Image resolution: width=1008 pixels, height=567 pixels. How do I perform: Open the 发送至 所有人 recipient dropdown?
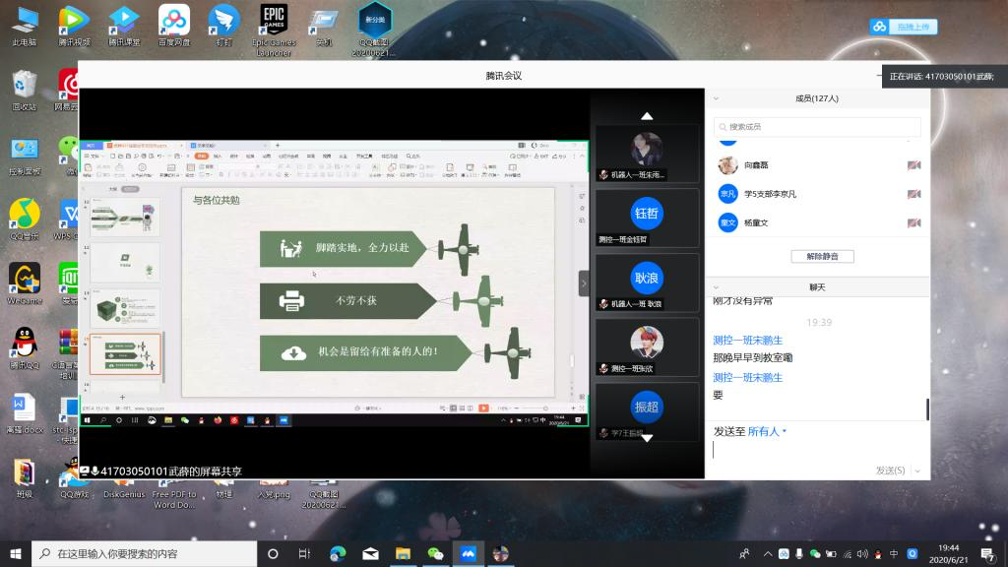click(767, 431)
